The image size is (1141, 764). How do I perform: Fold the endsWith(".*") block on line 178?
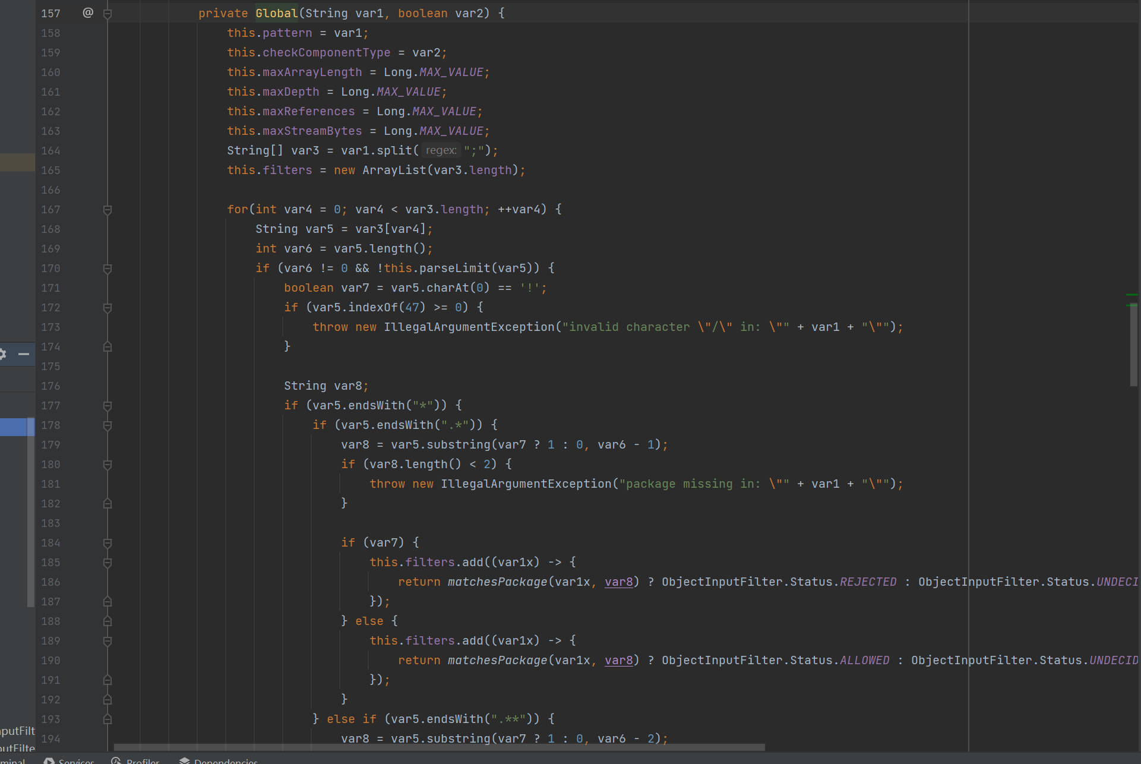click(x=108, y=425)
